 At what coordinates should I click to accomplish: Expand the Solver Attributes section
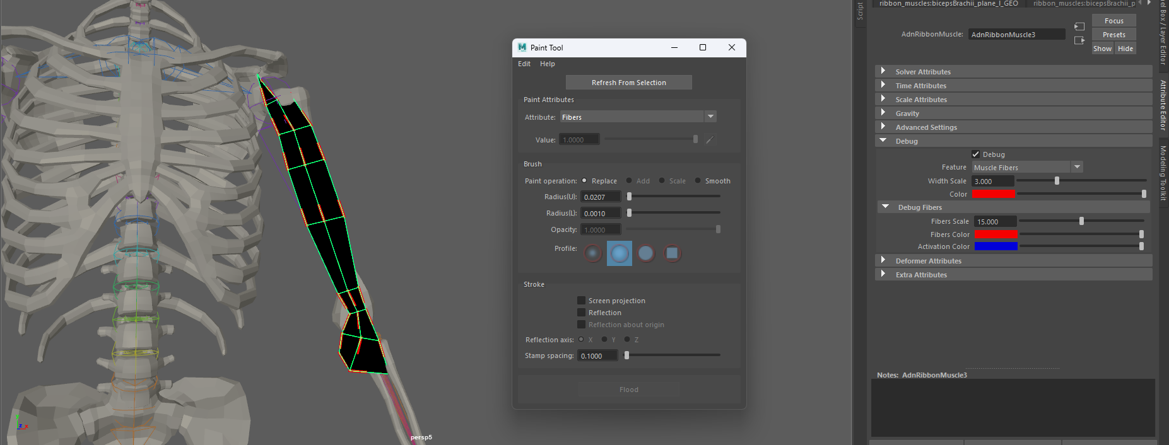pos(883,72)
